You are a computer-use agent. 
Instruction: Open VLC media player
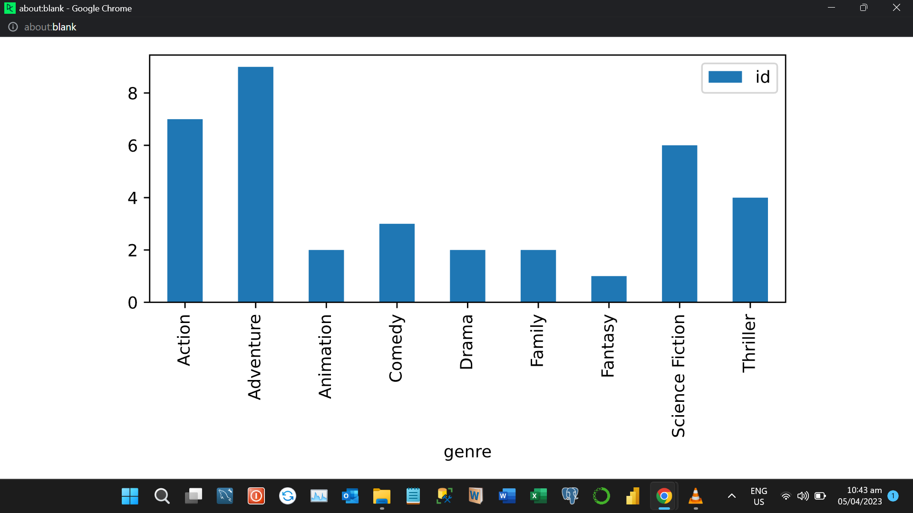[695, 495]
